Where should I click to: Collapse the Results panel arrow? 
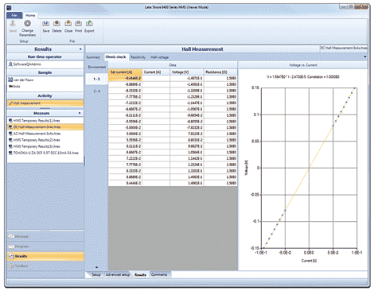pos(80,49)
